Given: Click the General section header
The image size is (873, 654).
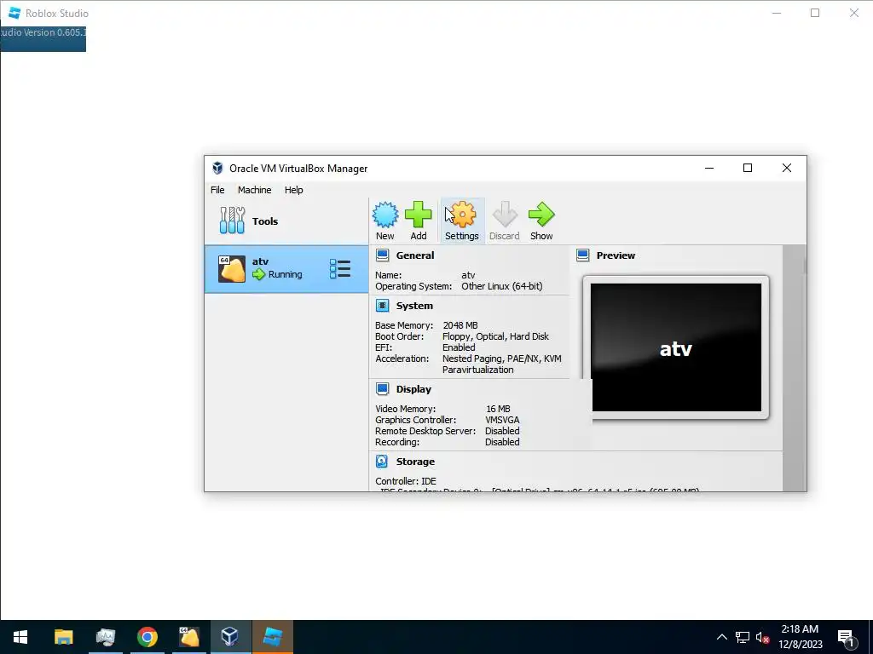Looking at the screenshot, I should (415, 255).
